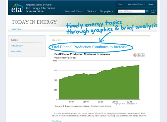This screenshot has height=122, width=167.
Task: Click the Jul '10 axis label
Action: [129, 102]
